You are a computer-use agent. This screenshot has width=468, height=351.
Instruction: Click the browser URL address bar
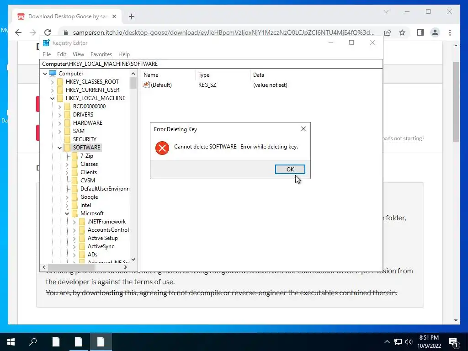223,32
